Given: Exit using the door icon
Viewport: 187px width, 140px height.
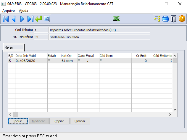Looking at the screenshot, I should [x=174, y=19].
